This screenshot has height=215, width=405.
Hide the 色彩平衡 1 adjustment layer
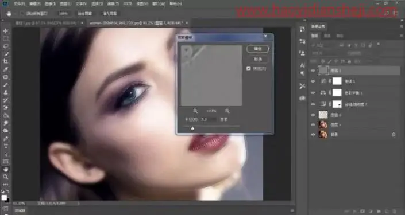[x=313, y=92]
